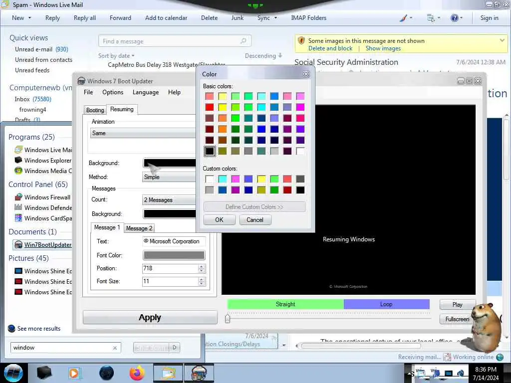511x383 pixels.
Task: Click Junk in the Live Mail toolbar
Action: point(237,18)
